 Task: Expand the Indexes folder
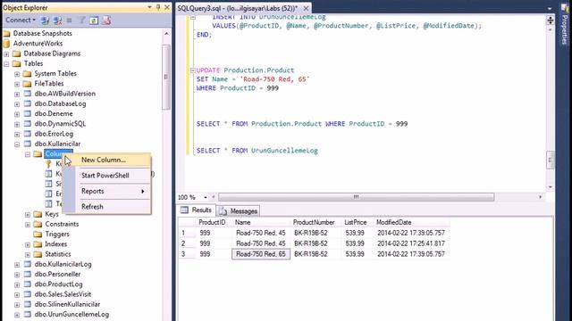(x=28, y=244)
